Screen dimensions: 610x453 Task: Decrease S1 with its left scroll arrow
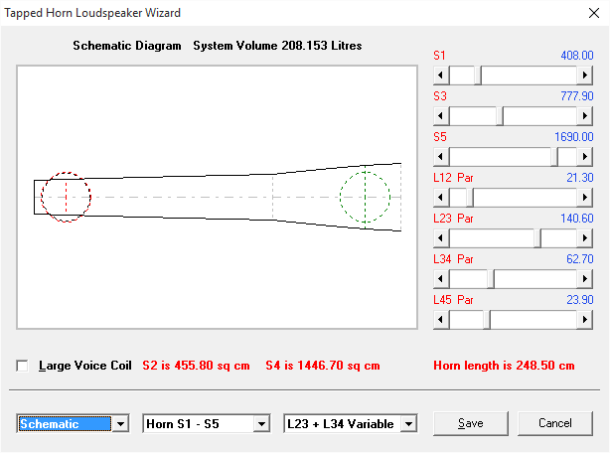pos(441,75)
